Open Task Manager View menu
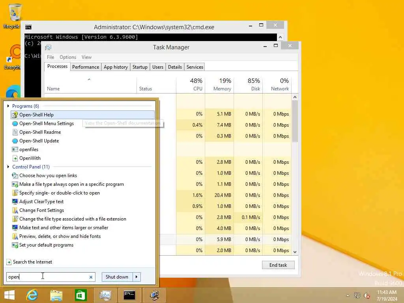Image resolution: width=404 pixels, height=303 pixels. [x=86, y=57]
